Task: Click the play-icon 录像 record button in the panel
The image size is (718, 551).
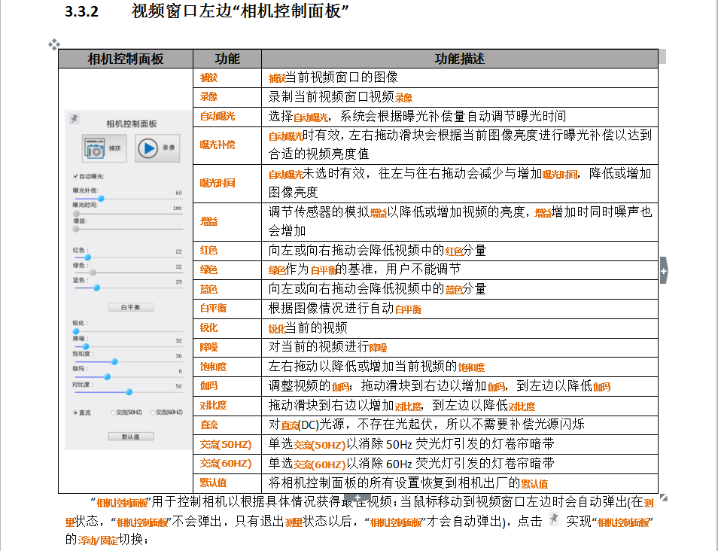Action: [x=157, y=148]
